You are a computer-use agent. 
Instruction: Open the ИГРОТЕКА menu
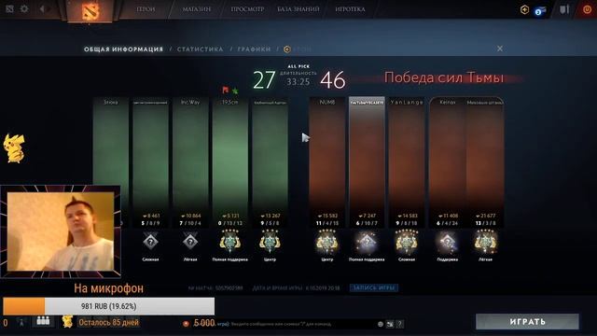pos(350,9)
